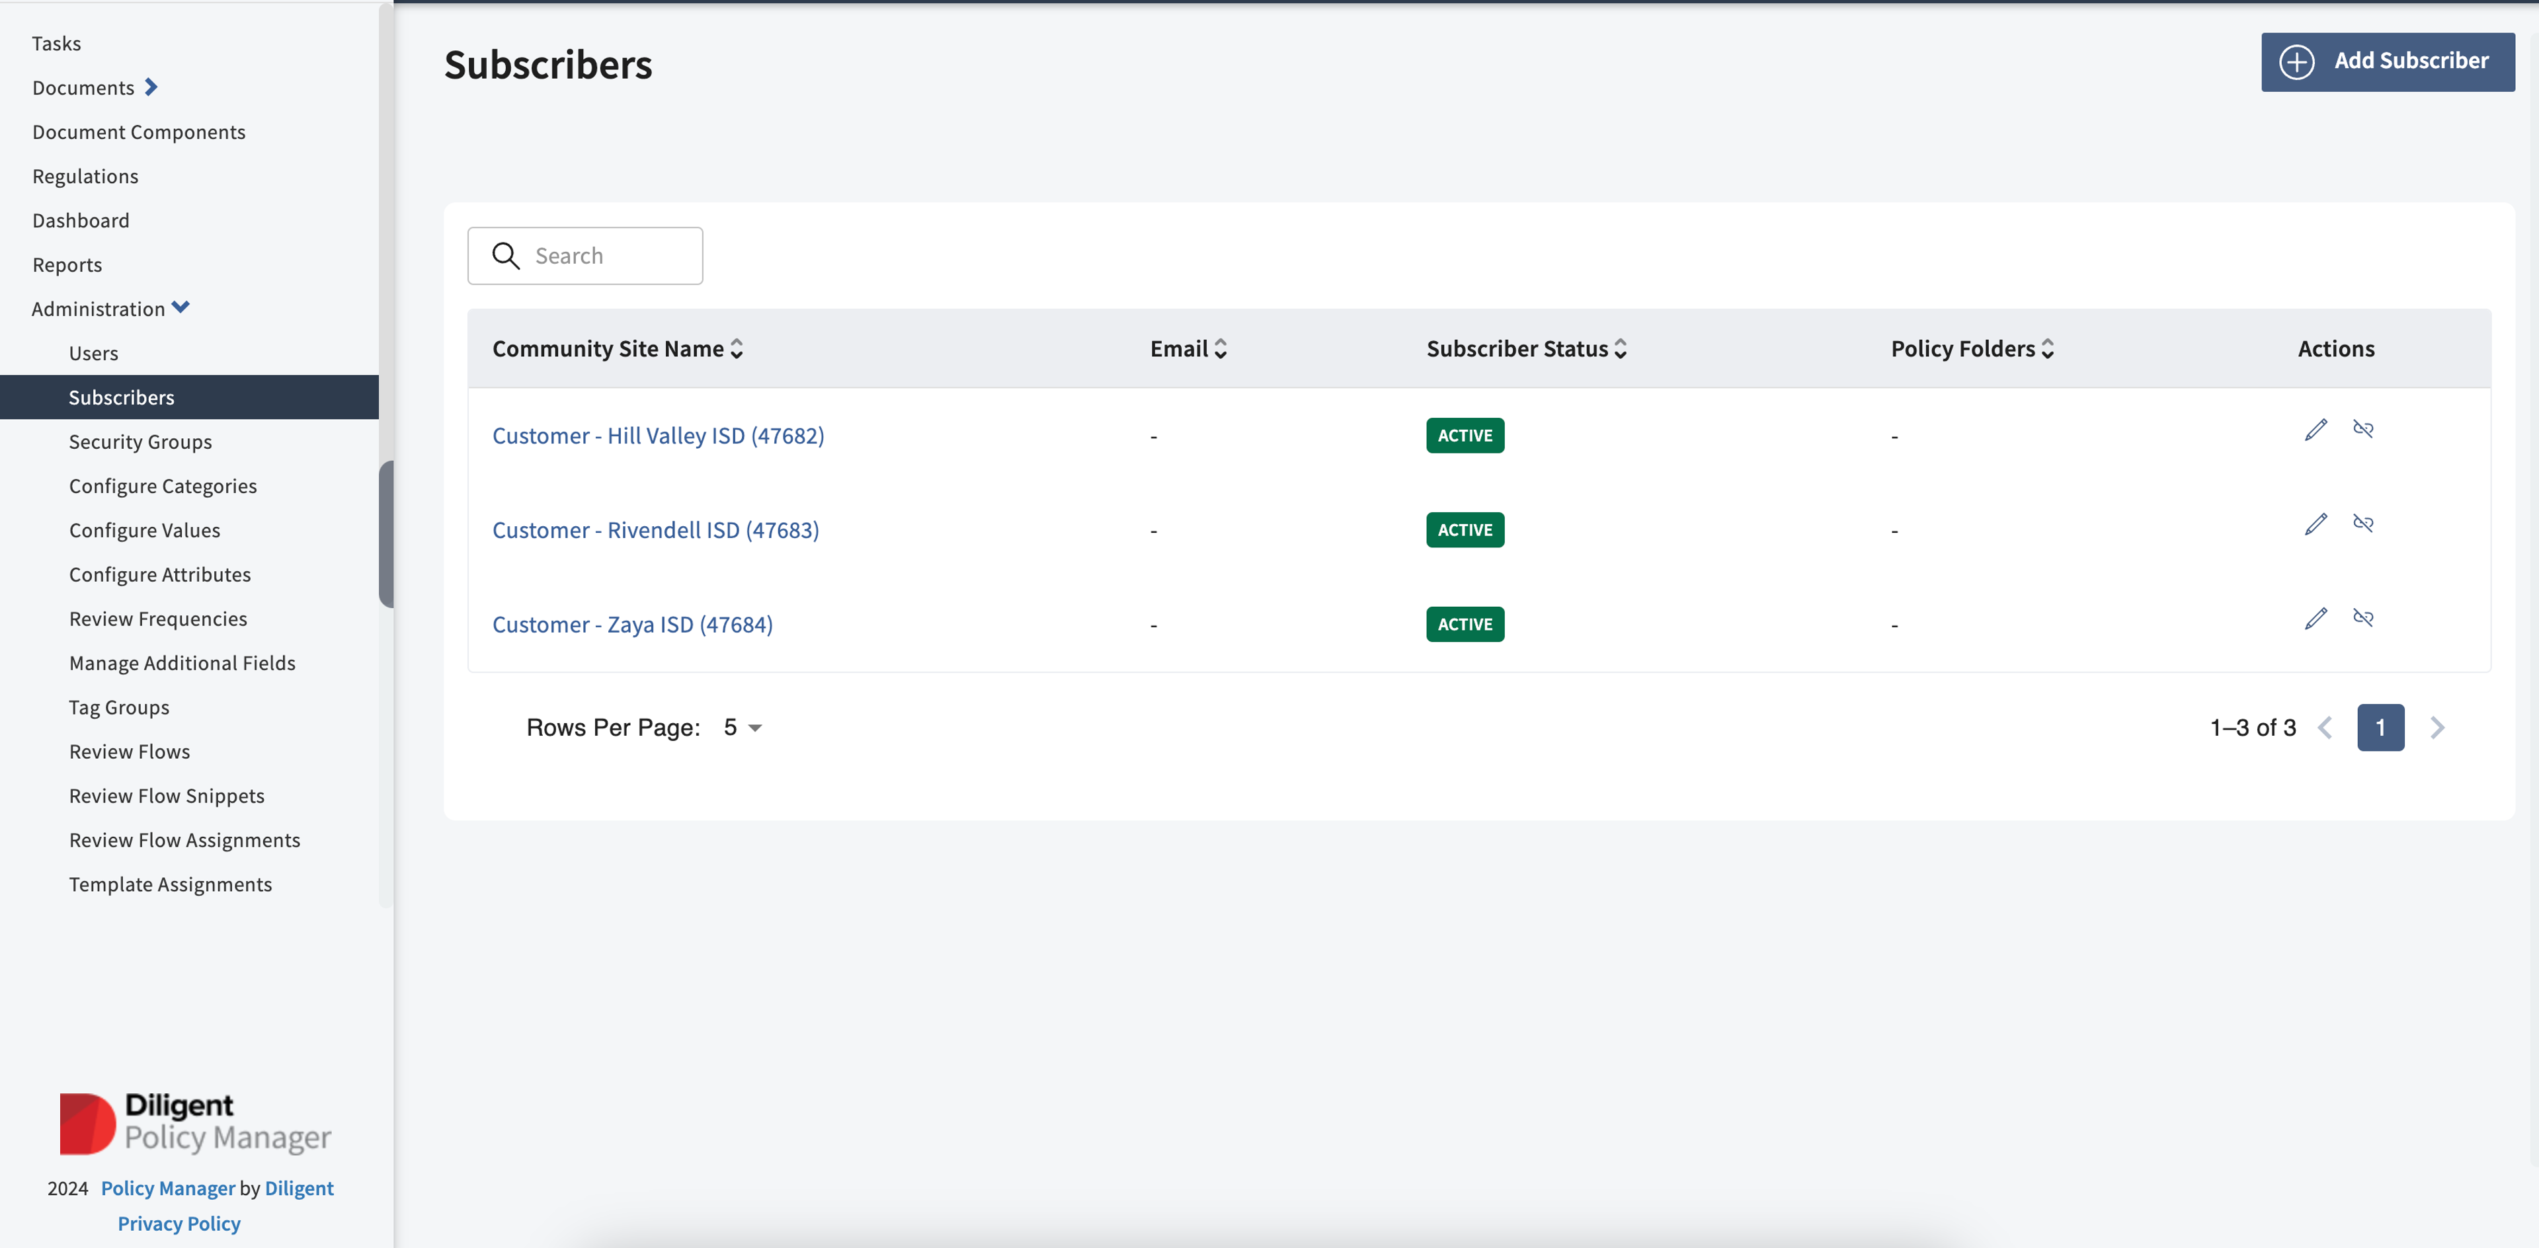Click the Diligent Policy Manager logo

coord(195,1123)
